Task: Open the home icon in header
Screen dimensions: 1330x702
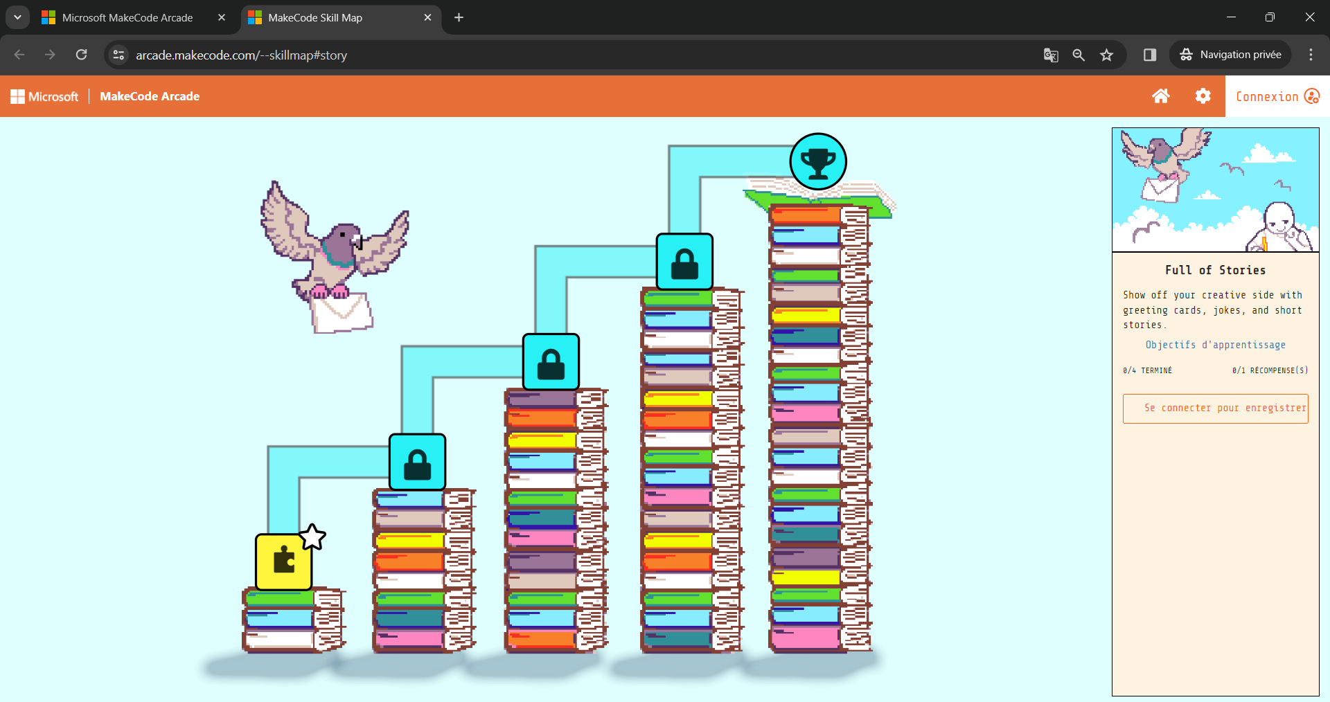Action: (1161, 96)
